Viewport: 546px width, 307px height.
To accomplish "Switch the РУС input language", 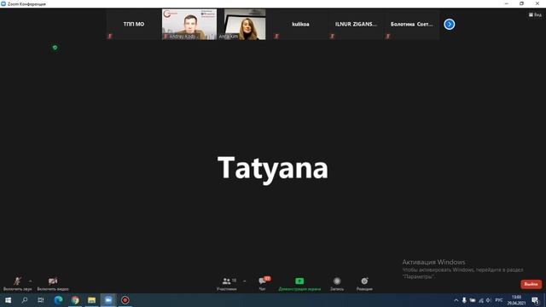I will tap(499, 300).
